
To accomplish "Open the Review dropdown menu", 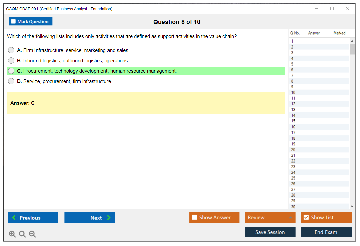I will click(x=290, y=218).
